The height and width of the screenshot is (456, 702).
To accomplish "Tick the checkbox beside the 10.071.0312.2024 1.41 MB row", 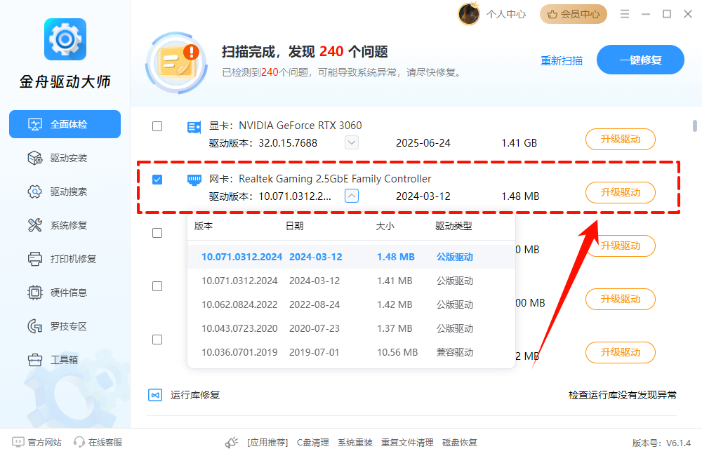I will click(157, 286).
